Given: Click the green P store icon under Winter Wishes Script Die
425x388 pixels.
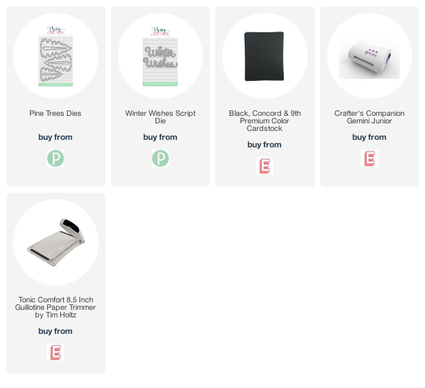Looking at the screenshot, I should (160, 158).
